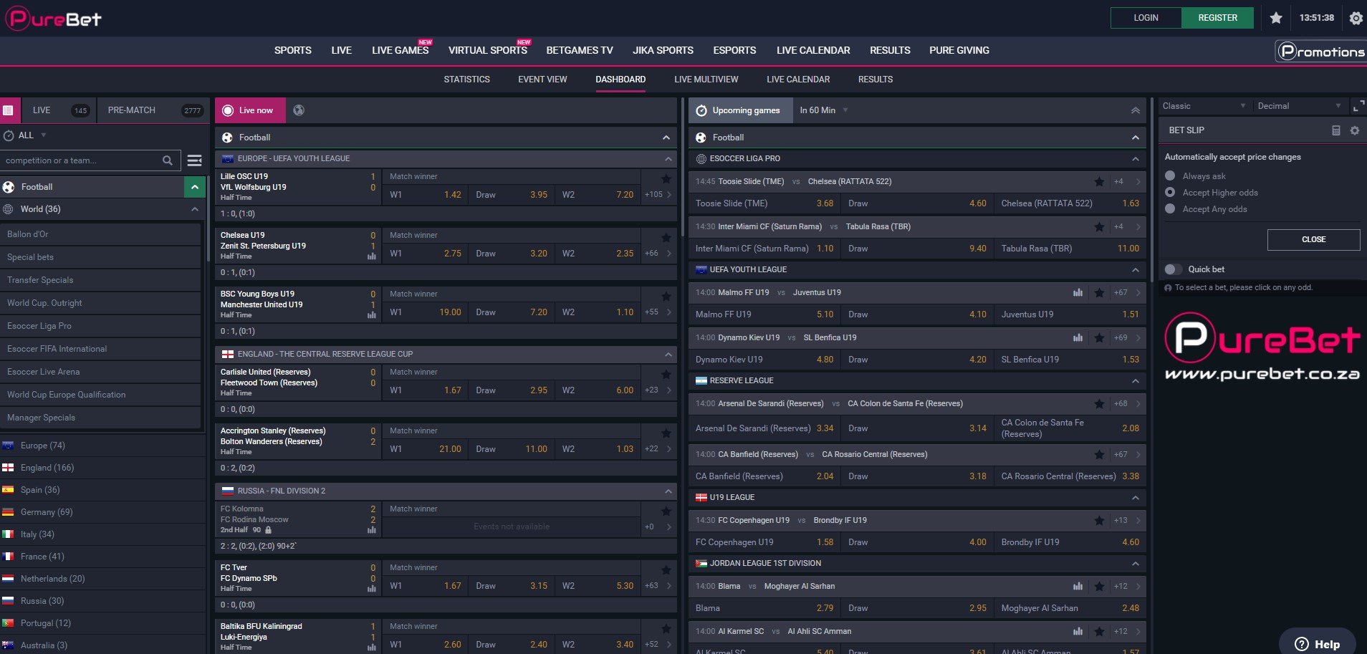Collapse the Upcoming games panel
This screenshot has width=1367, height=654.
tap(1136, 110)
